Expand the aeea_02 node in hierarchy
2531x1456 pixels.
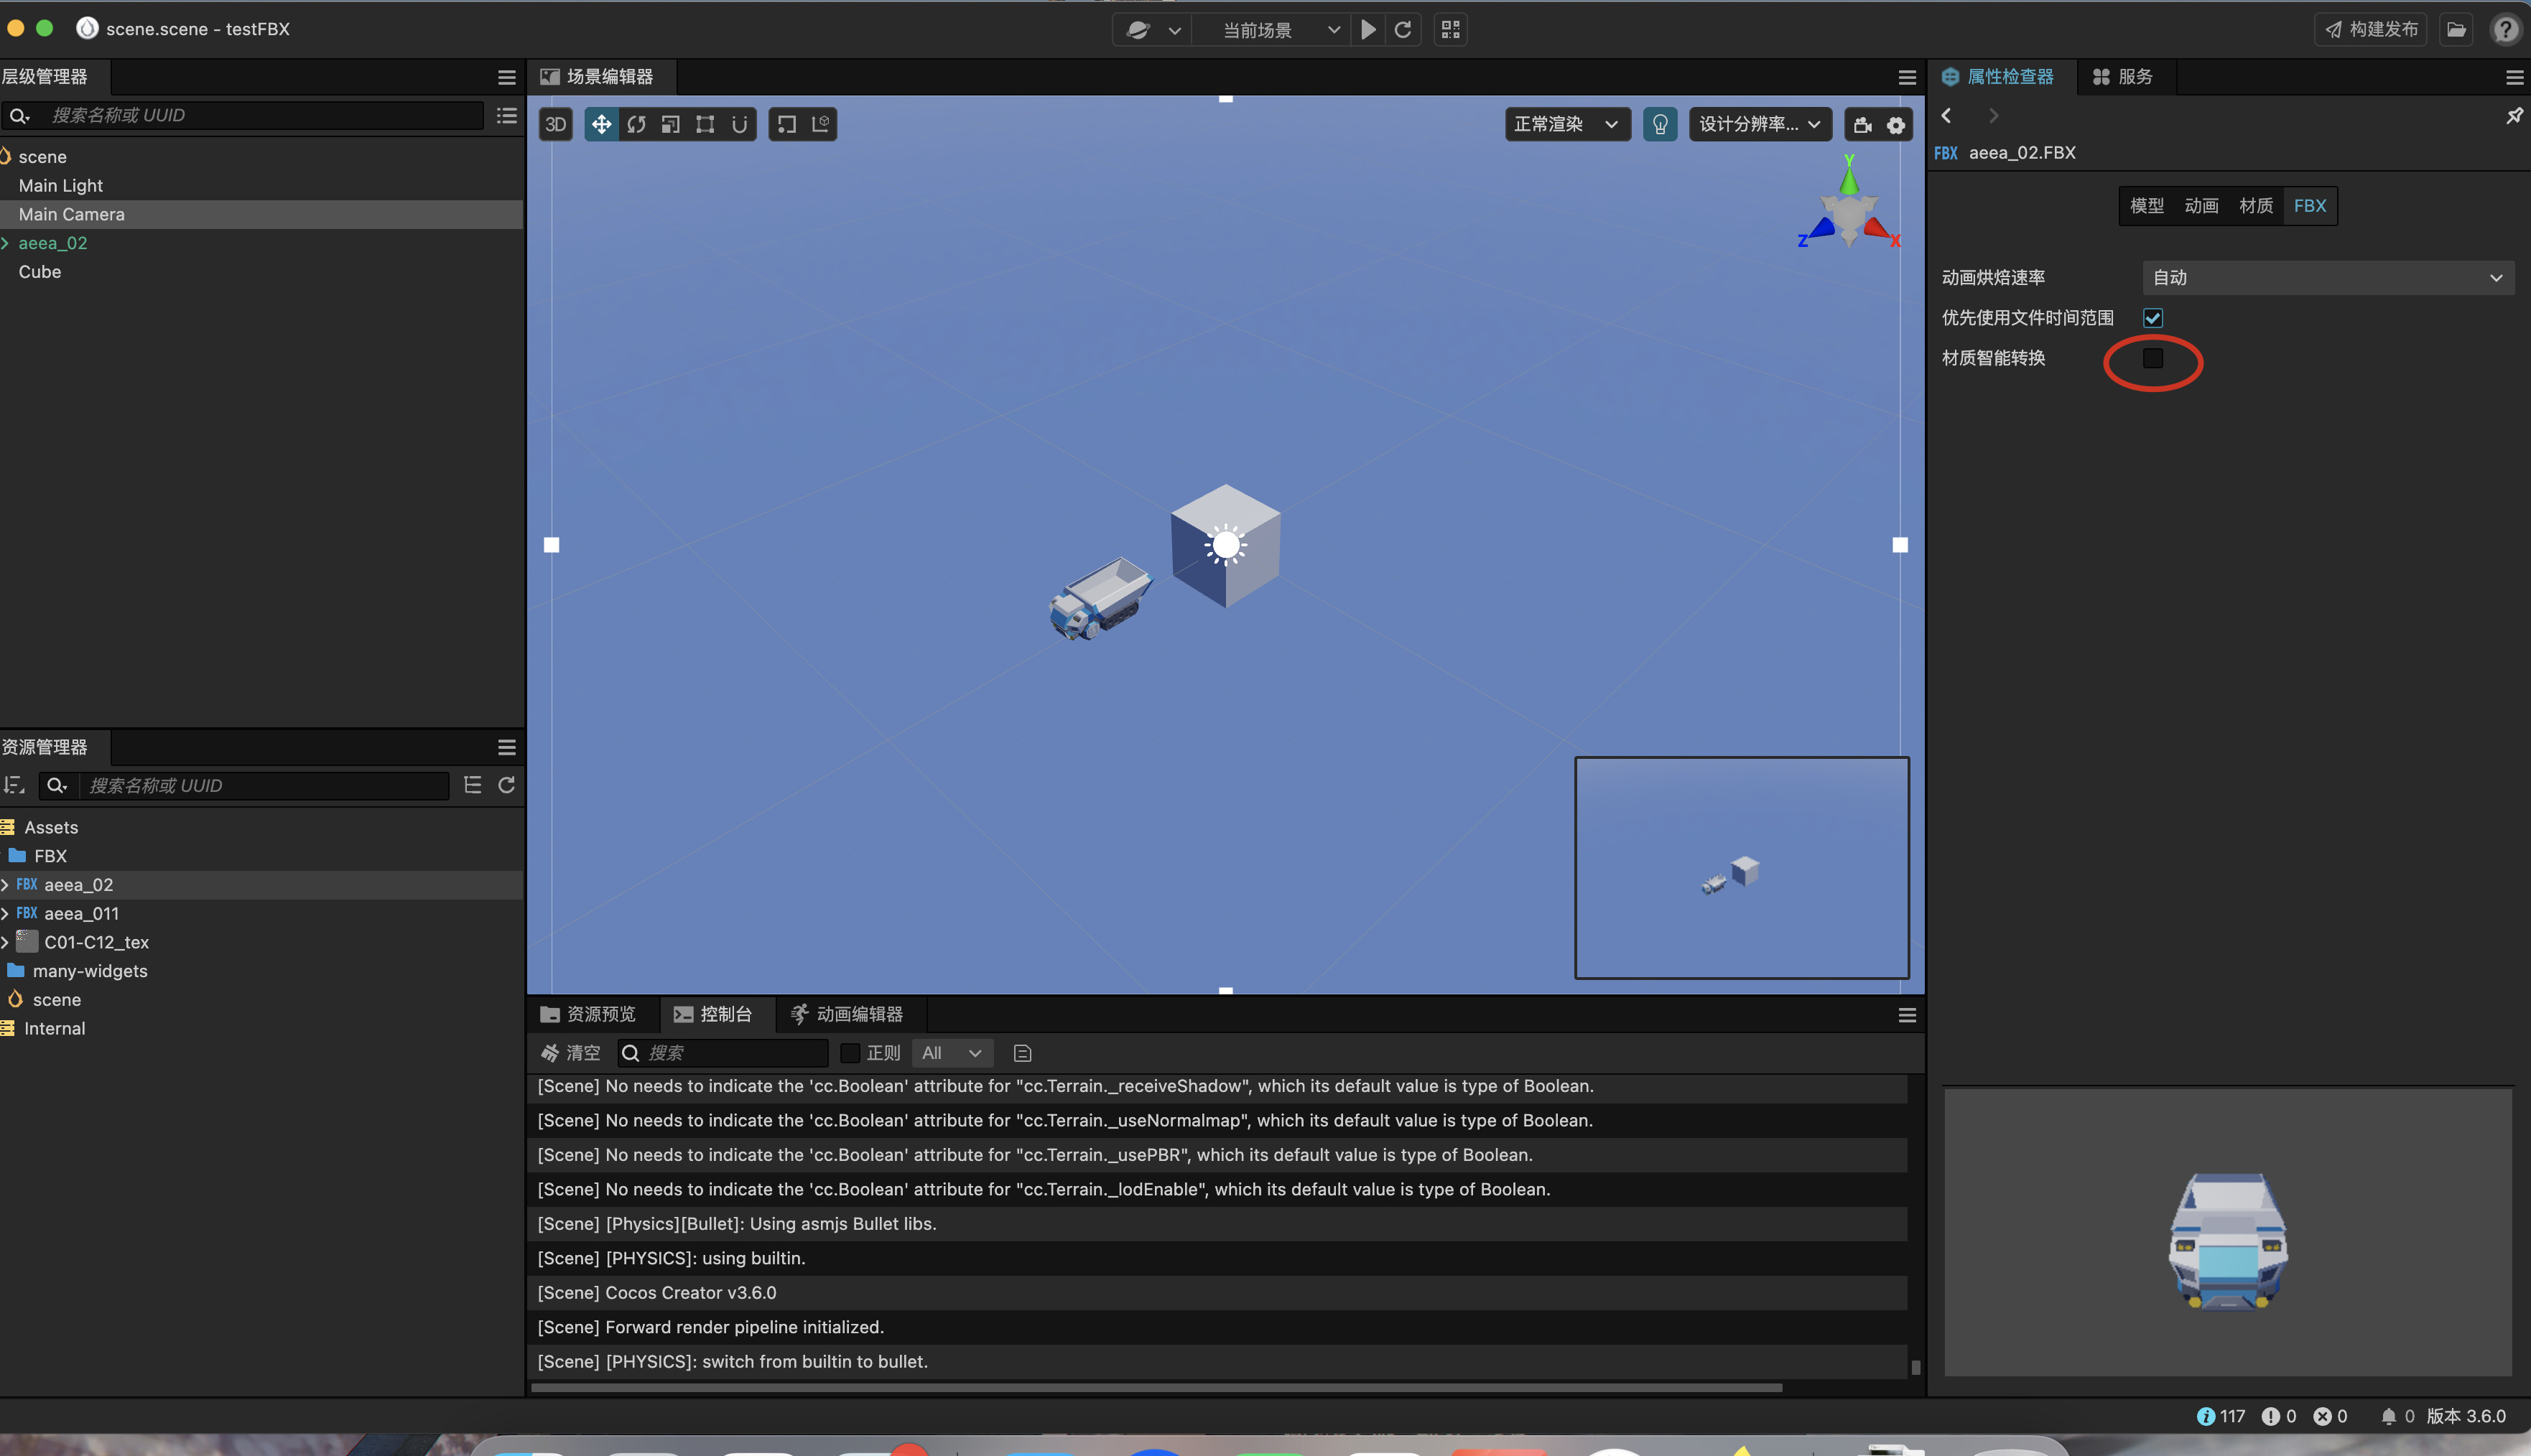point(6,243)
